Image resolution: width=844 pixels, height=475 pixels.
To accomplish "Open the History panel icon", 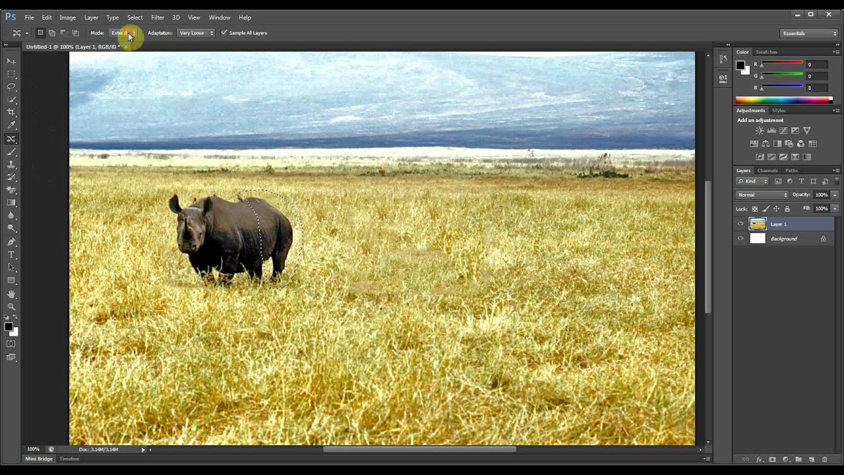I will click(x=723, y=59).
